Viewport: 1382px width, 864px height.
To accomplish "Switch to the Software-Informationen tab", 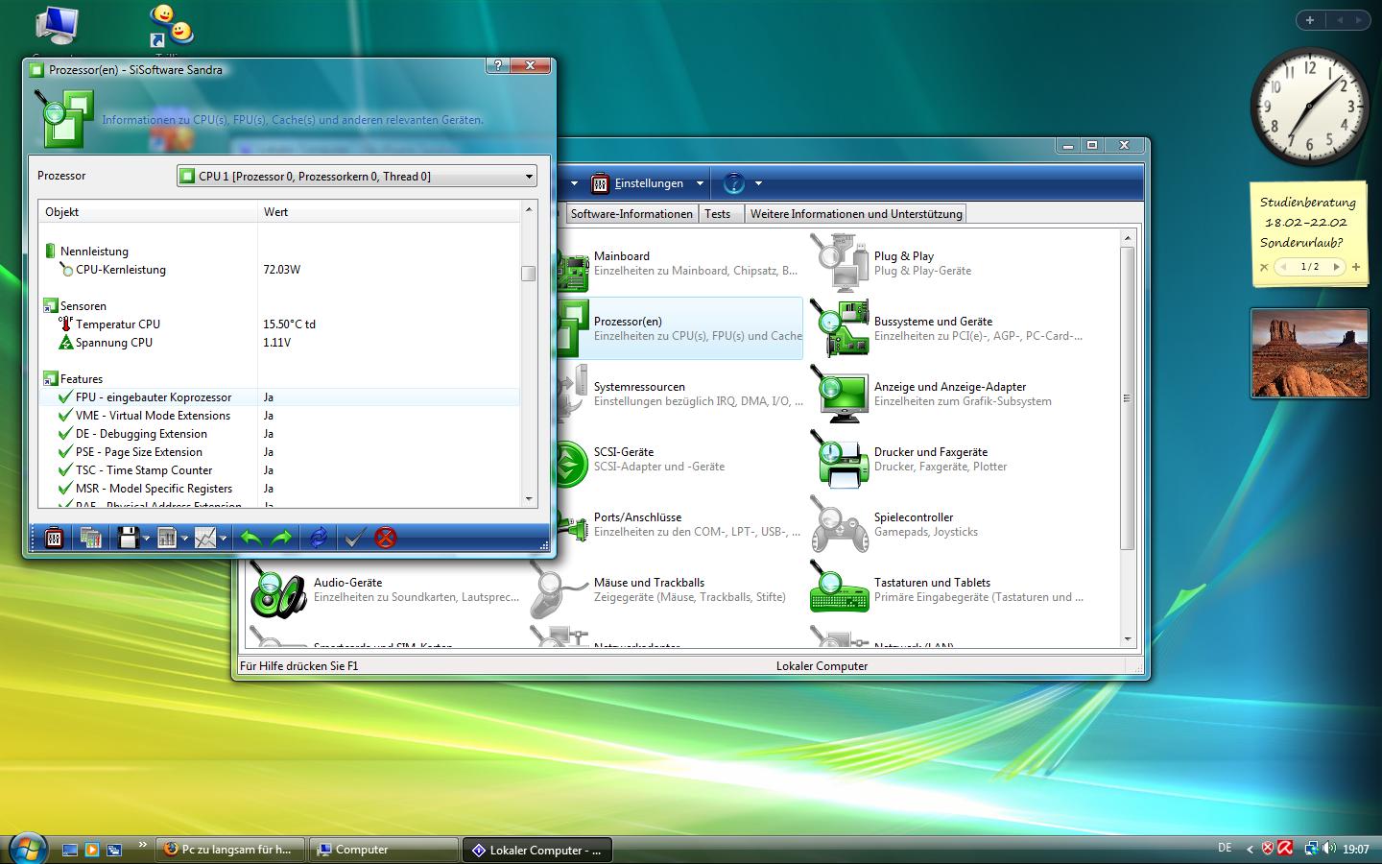I will point(631,214).
